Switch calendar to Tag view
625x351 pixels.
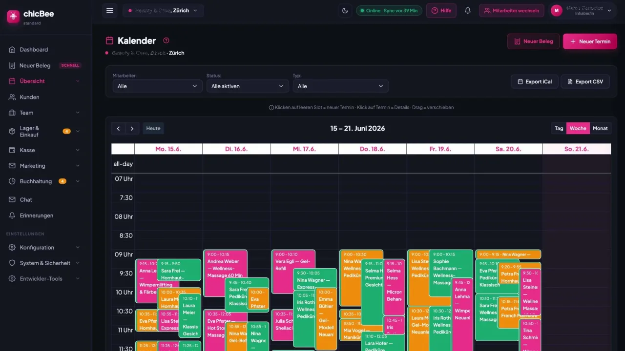pyautogui.click(x=559, y=128)
